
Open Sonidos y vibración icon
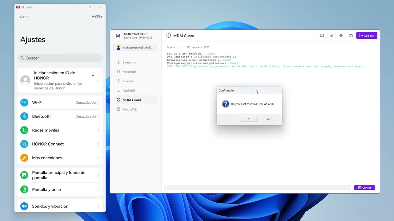(24, 206)
